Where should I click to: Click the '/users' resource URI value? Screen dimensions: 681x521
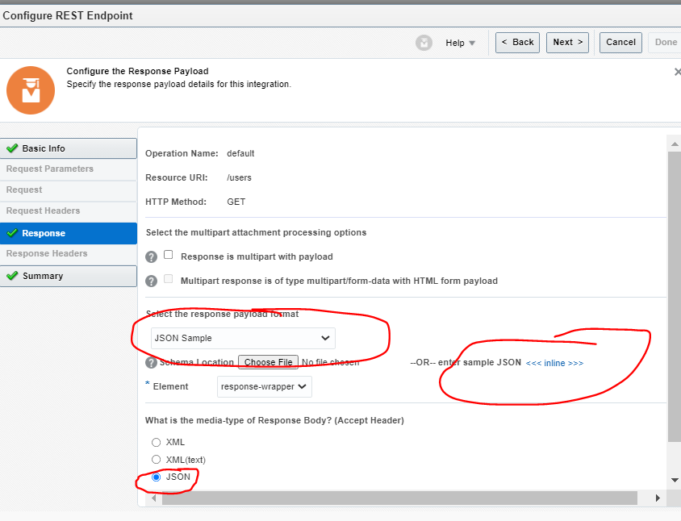[x=239, y=178]
